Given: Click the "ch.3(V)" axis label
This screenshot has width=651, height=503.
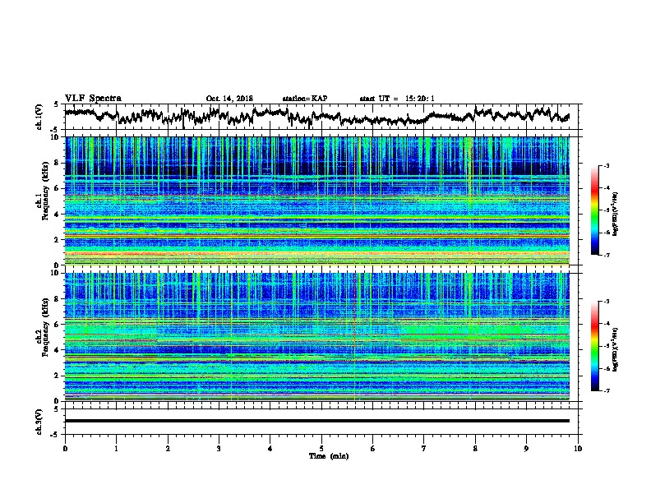Looking at the screenshot, I should (39, 422).
